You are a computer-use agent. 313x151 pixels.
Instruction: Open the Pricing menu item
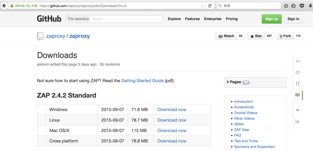(x=232, y=19)
